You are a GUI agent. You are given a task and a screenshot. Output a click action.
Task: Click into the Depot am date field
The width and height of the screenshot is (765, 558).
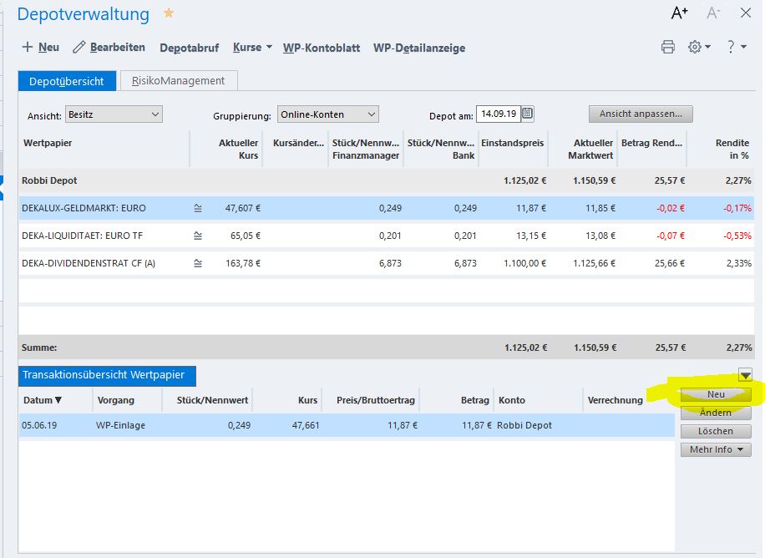point(498,114)
